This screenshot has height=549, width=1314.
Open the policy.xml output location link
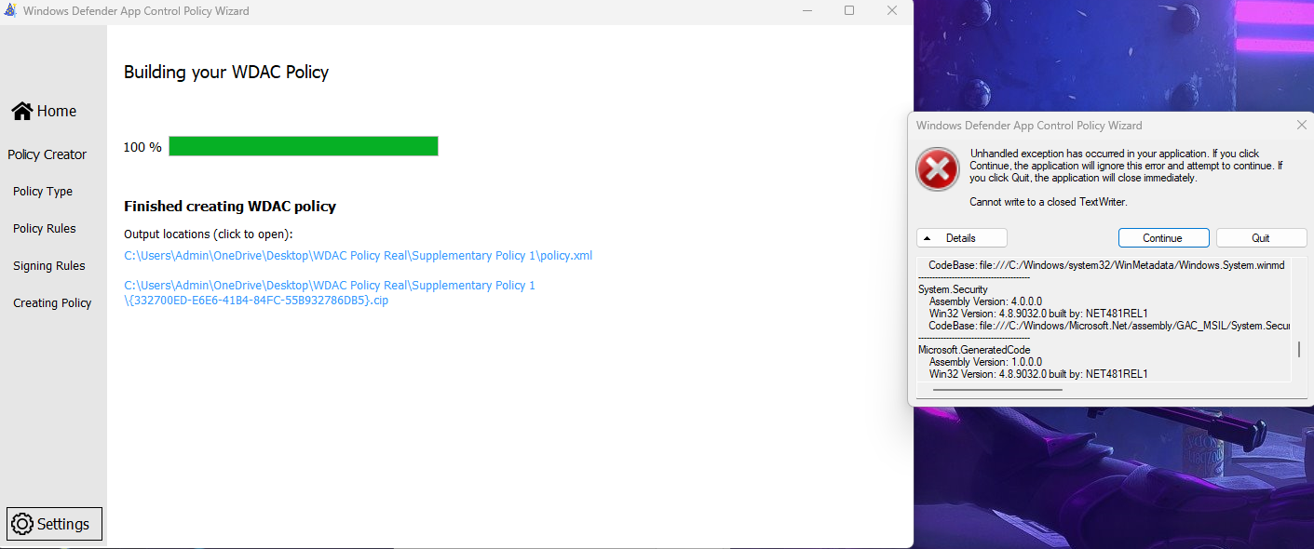(358, 255)
